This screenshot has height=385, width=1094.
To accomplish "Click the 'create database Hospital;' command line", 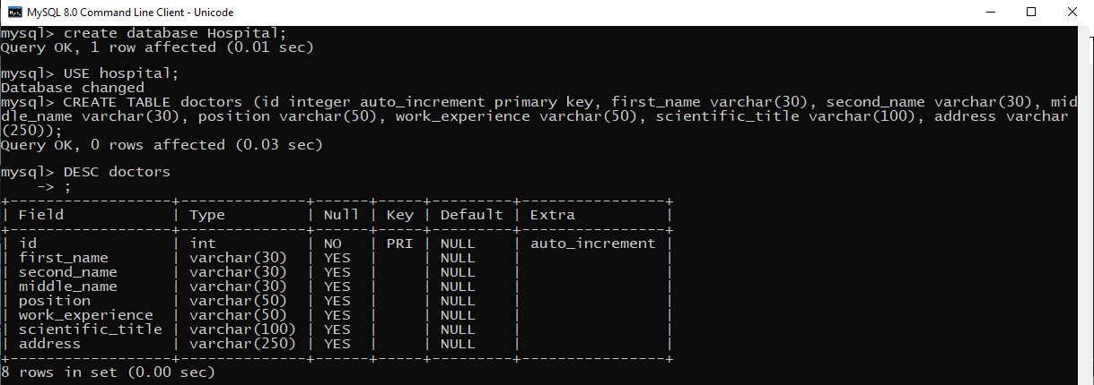I will (144, 32).
